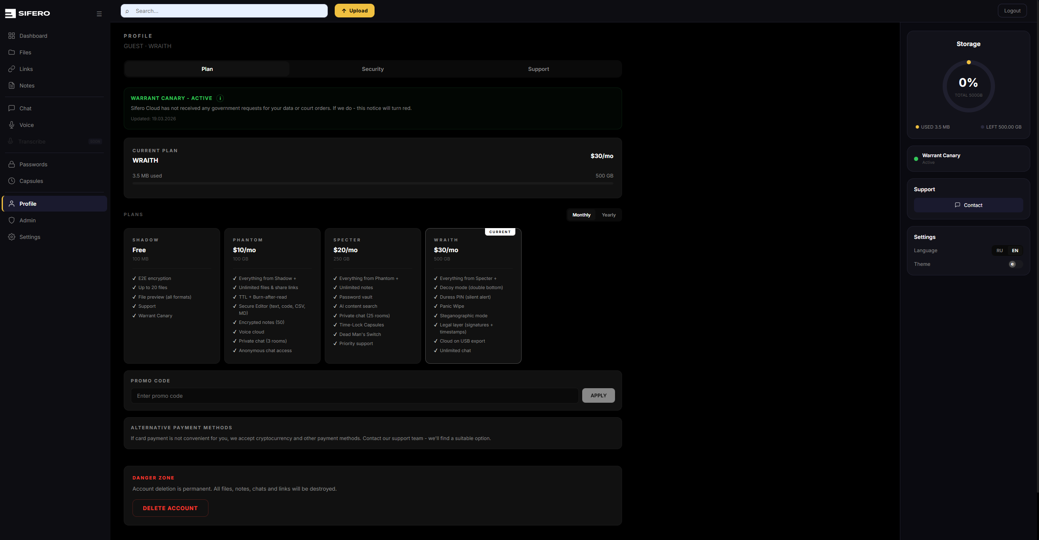The width and height of the screenshot is (1039, 540).
Task: Switch the language to RU
Action: tap(1000, 251)
